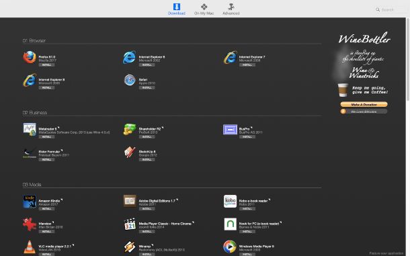Install Internet Explorer 7
Screen dimensions: 410x256
[247, 65]
